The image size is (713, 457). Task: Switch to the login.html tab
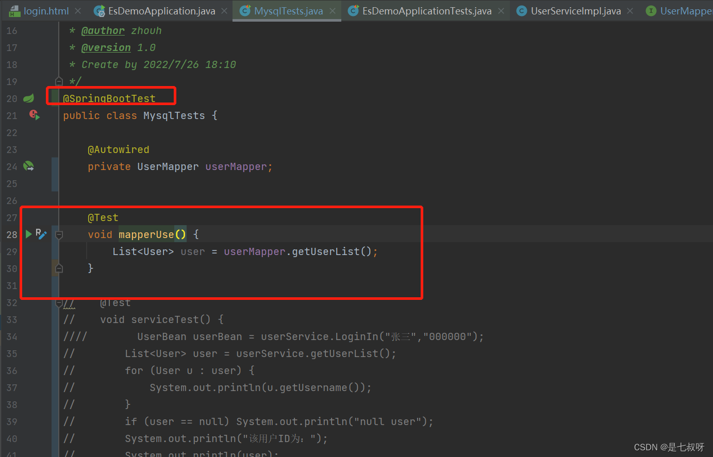click(46, 11)
